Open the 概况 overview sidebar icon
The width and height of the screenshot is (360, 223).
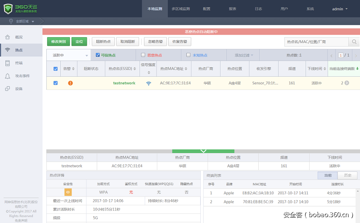coord(7,37)
